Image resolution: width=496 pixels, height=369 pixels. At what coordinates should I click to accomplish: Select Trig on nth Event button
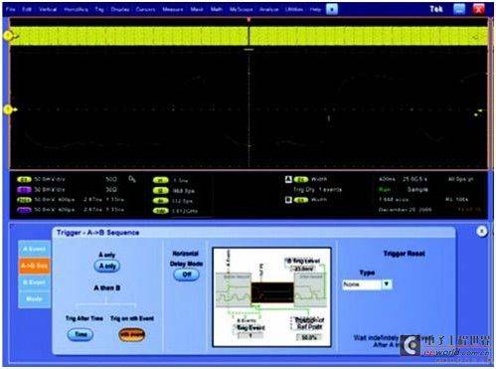coord(132,334)
